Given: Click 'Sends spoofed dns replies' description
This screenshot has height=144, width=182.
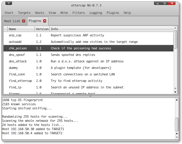Looking at the screenshot, I should coord(73,55).
